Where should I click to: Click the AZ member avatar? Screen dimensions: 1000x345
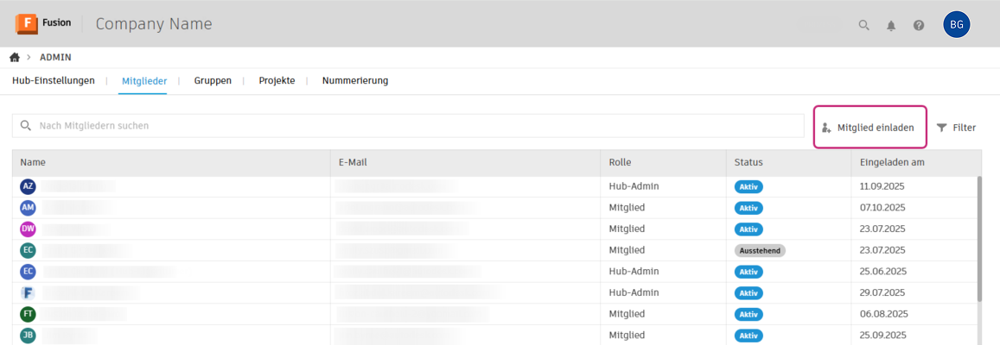28,186
